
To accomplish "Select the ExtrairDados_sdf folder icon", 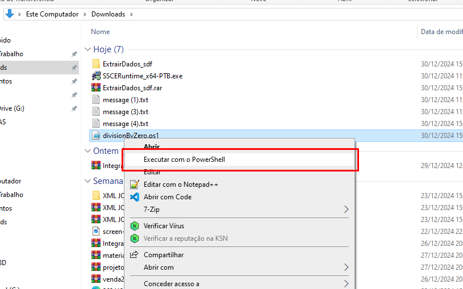I will (96, 64).
